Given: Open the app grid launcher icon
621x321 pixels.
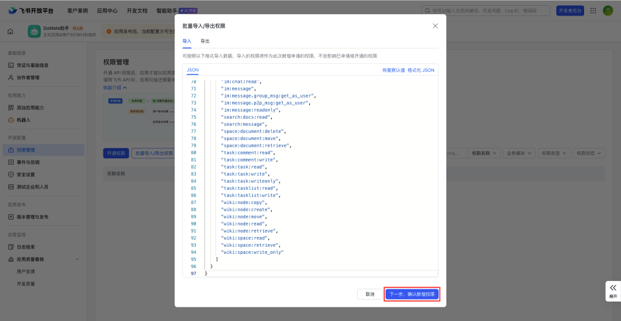Looking at the screenshot, I should point(592,10).
